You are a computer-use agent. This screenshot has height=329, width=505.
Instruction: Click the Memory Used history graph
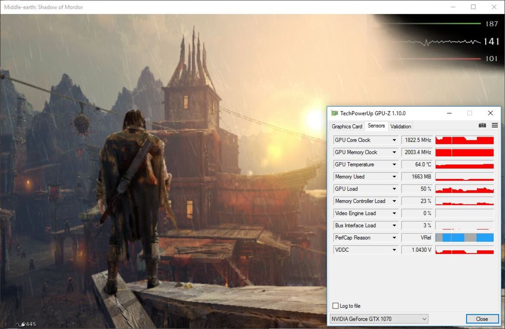pyautogui.click(x=464, y=177)
